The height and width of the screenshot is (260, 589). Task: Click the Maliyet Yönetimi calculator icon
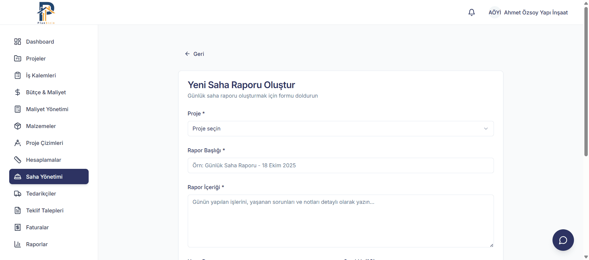(17, 109)
